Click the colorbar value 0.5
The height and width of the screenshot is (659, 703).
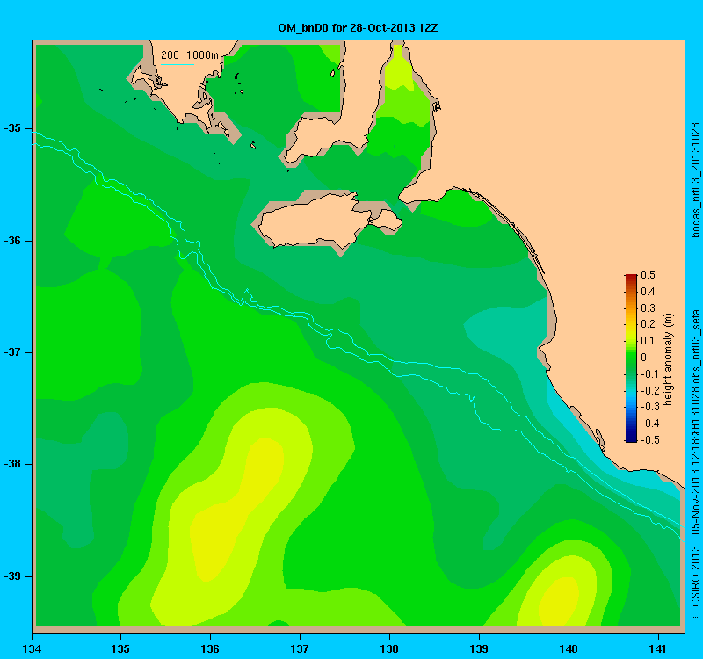(648, 275)
